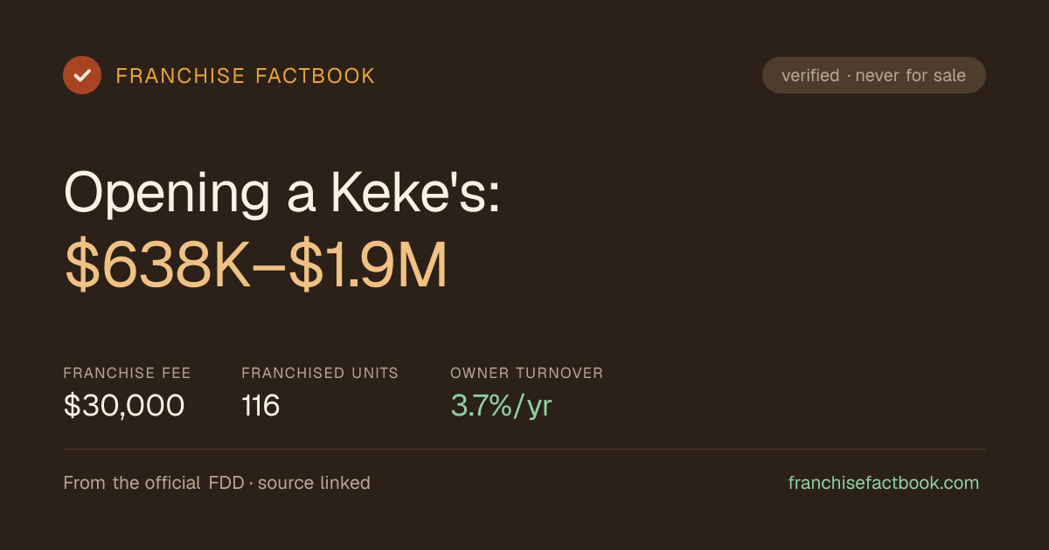Click the source linked text
The image size is (1049, 550).
pyautogui.click(x=314, y=483)
